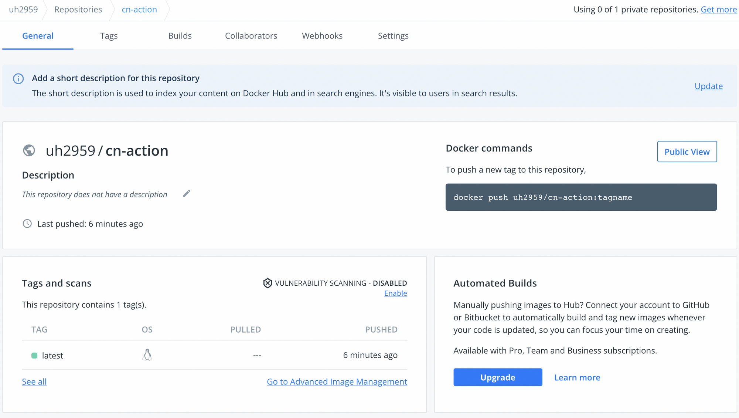This screenshot has width=739, height=418.
Task: Open the Tags tab
Action: click(109, 36)
